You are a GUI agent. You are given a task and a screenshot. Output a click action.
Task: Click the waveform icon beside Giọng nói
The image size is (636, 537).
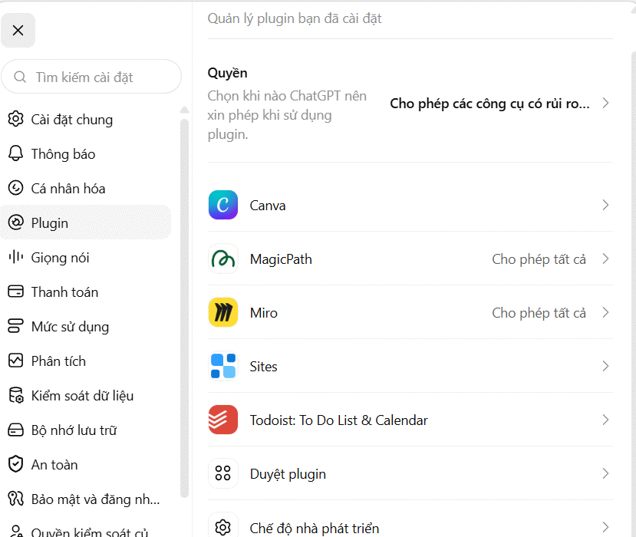tap(16, 257)
